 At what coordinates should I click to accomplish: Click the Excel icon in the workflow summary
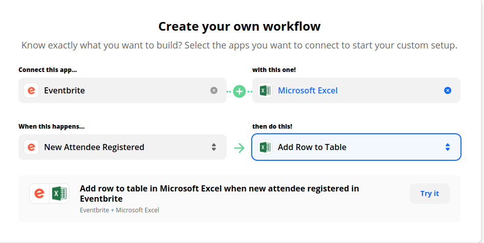pyautogui.click(x=59, y=193)
